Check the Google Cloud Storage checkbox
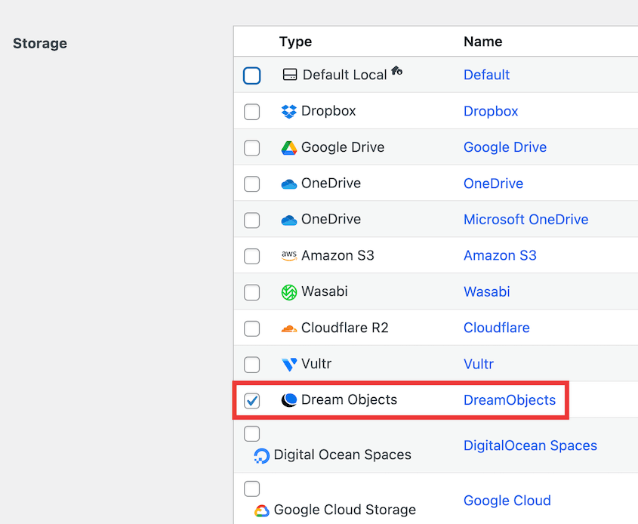638x524 pixels. pos(252,489)
